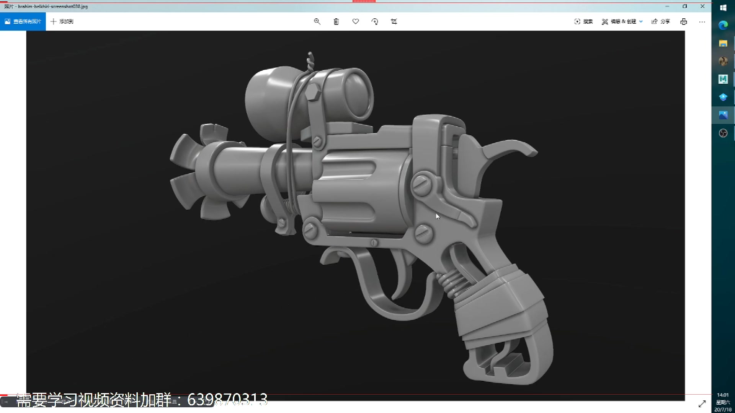This screenshot has height=413, width=735.
Task: Open the Share (分享) option
Action: point(660,21)
